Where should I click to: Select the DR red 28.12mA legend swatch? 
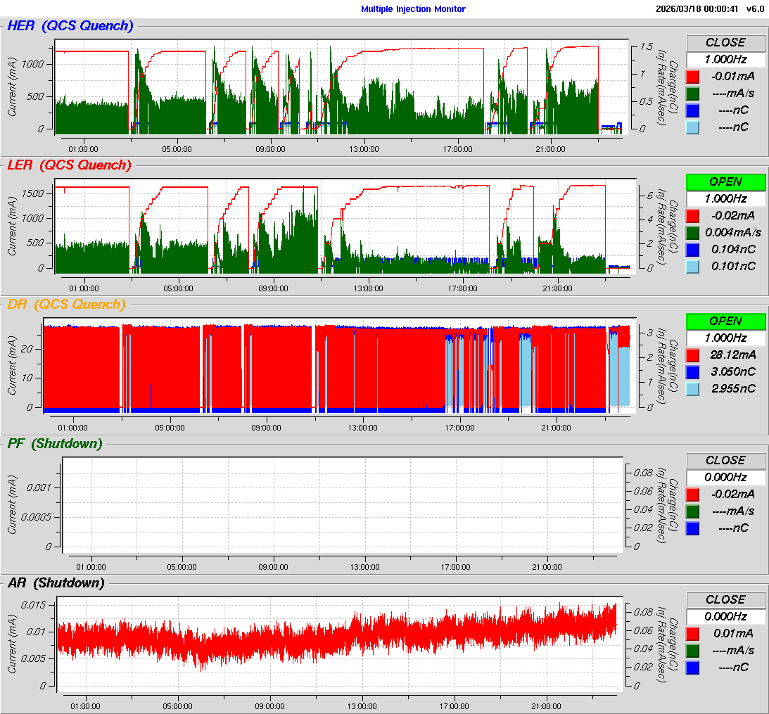[x=693, y=355]
